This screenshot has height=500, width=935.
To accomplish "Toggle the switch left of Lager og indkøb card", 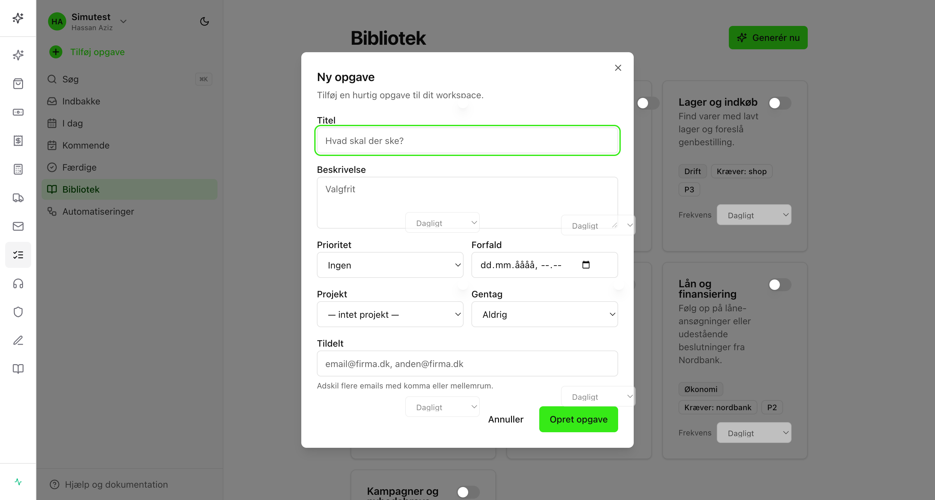I will (648, 103).
